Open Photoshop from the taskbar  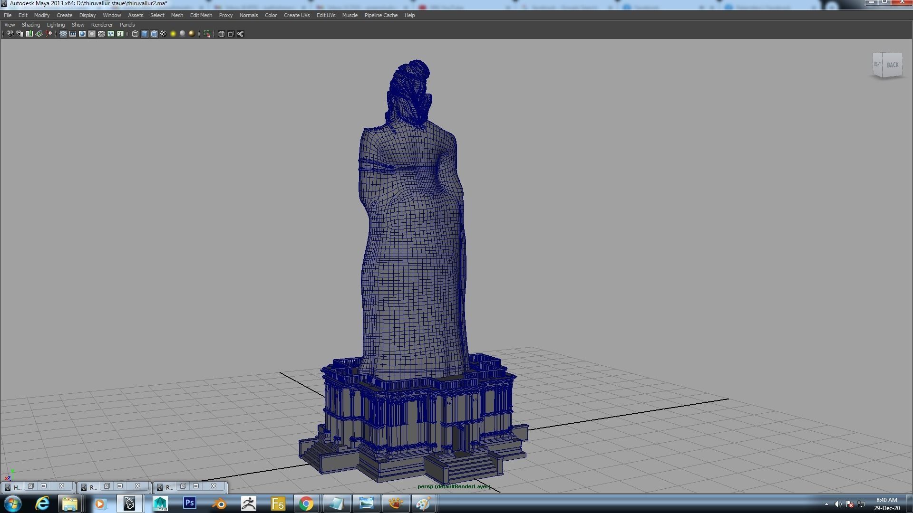(x=190, y=503)
